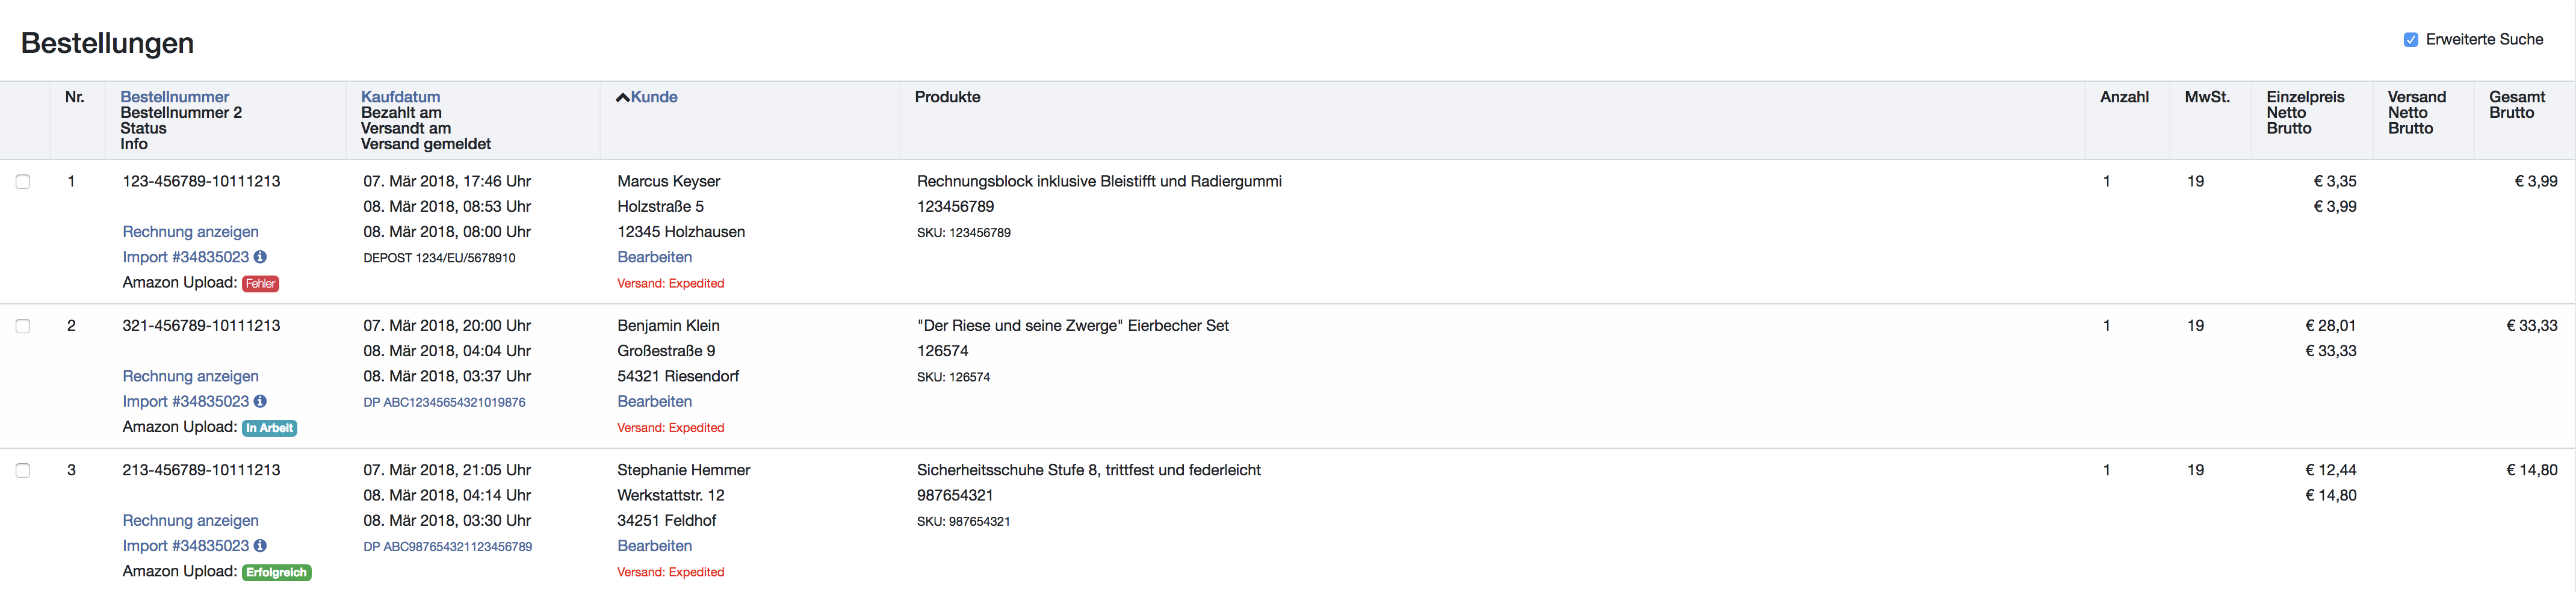This screenshot has width=2576, height=592.
Task: Click the green Erfolgreich upload status badge
Action: 277,572
